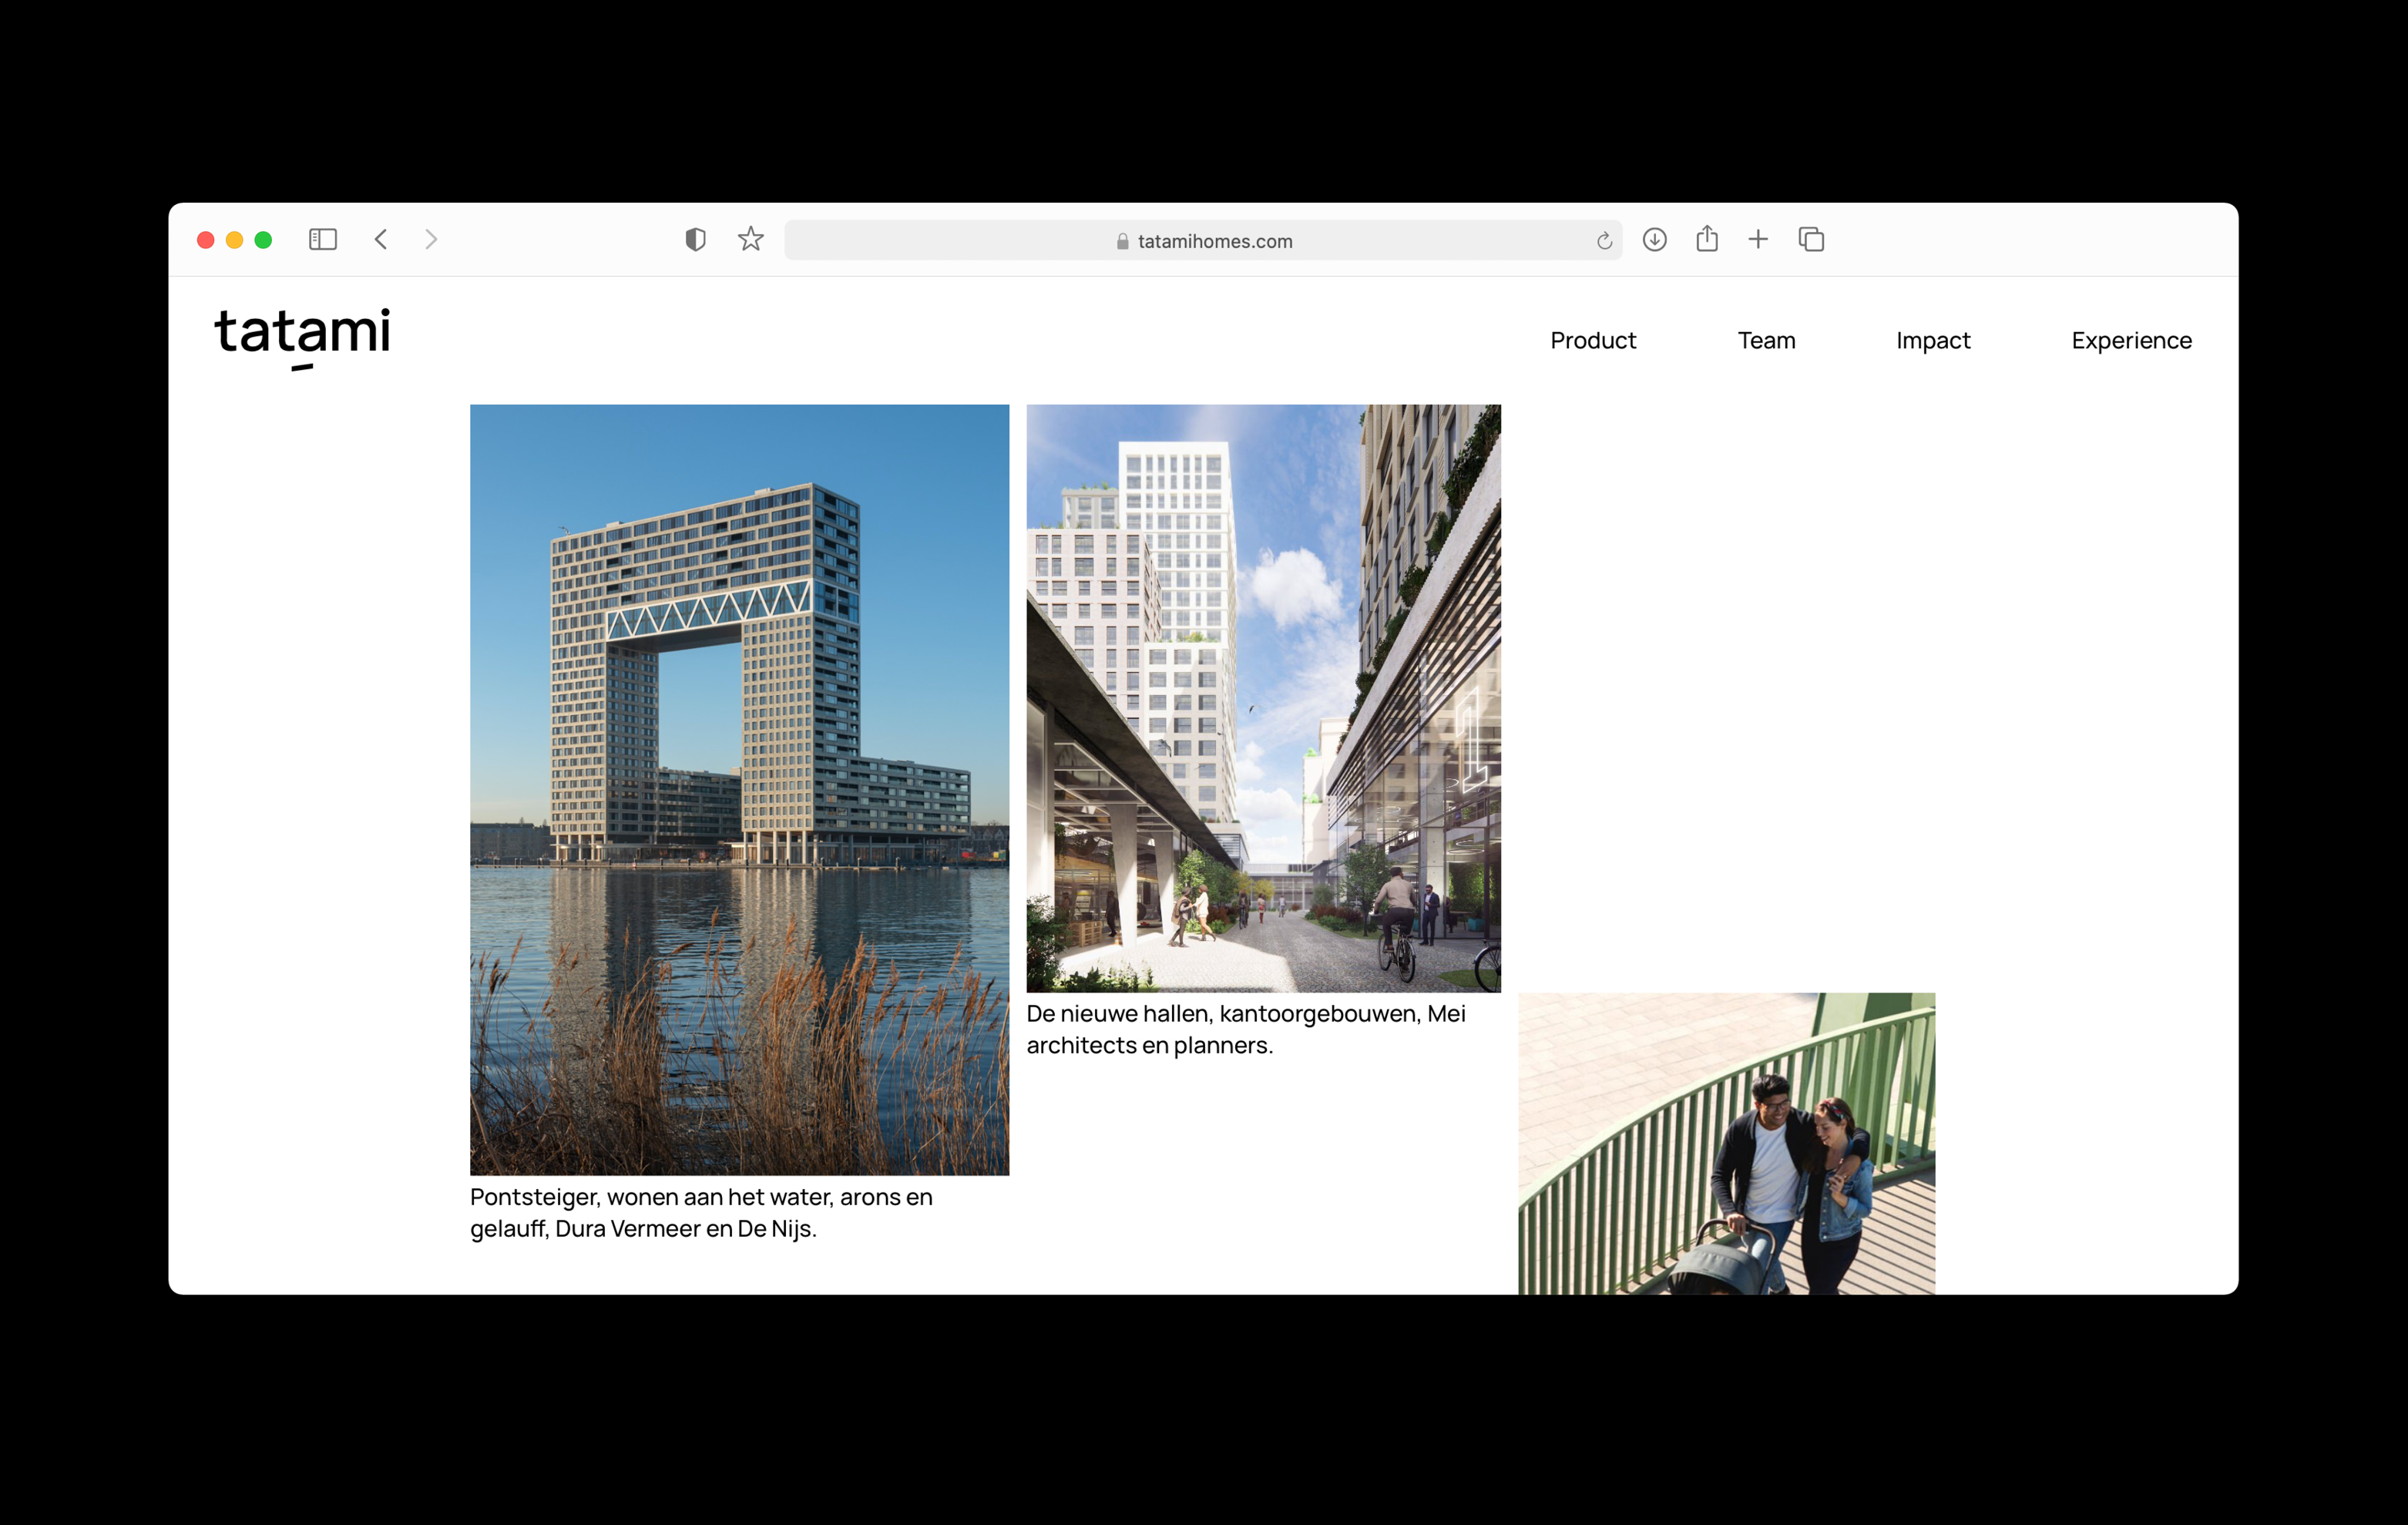This screenshot has height=1525, width=2408.
Task: Open the Pontsteiger building photo
Action: (739, 789)
